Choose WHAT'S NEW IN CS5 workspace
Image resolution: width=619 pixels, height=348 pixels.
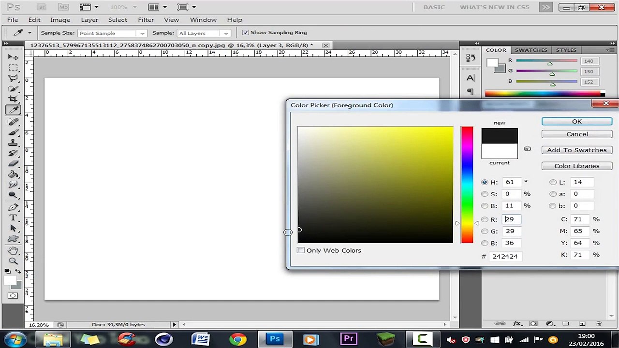coord(495,7)
